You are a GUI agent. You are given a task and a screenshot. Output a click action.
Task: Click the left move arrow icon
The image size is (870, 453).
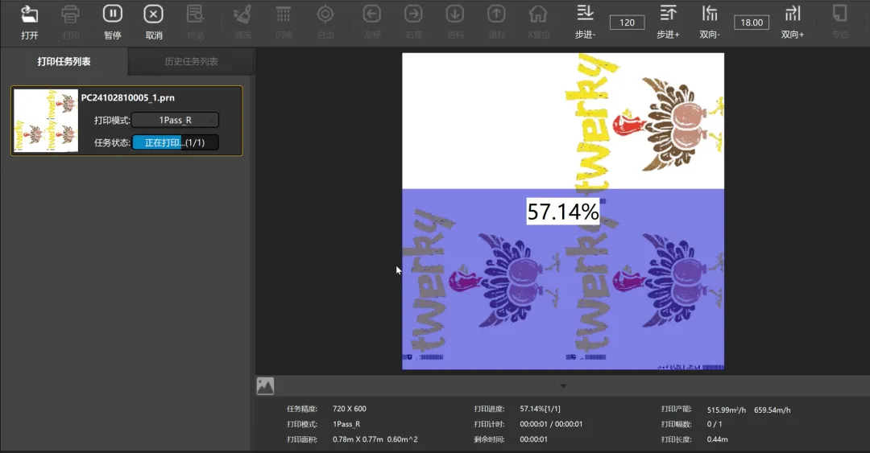(371, 14)
